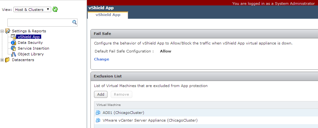The image size is (318, 128).
Task: Click the Service Insertion icon
Action: point(14,48)
